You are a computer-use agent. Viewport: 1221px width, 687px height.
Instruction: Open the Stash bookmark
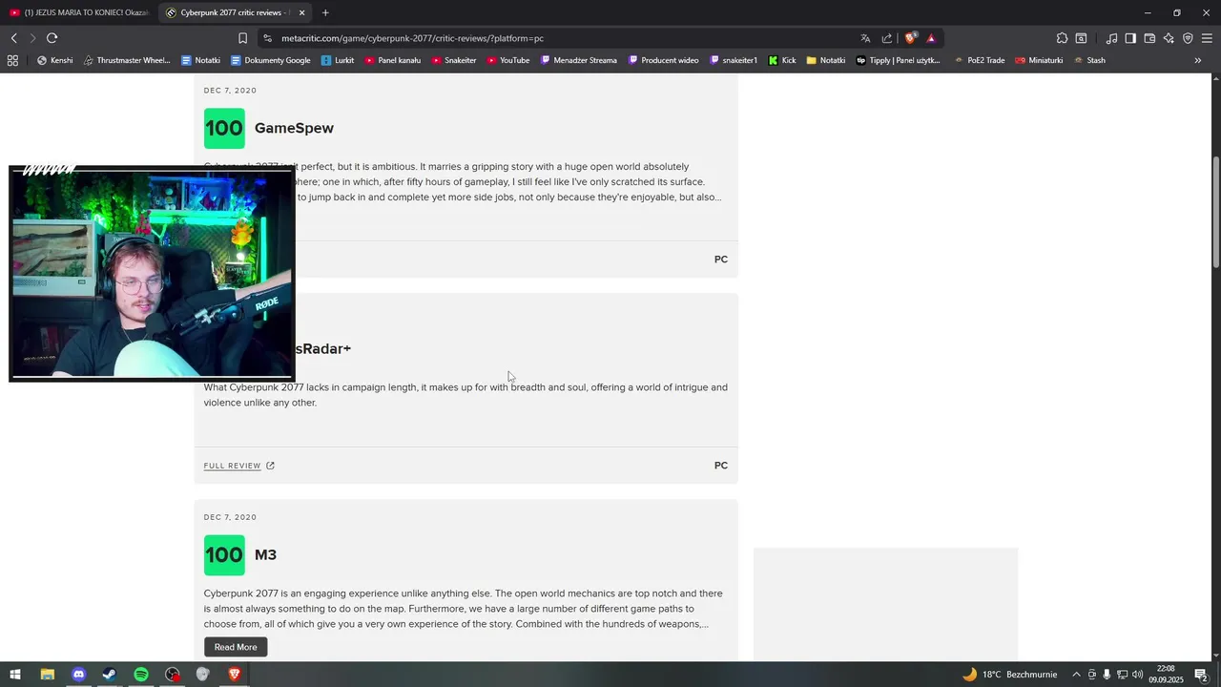point(1089,60)
